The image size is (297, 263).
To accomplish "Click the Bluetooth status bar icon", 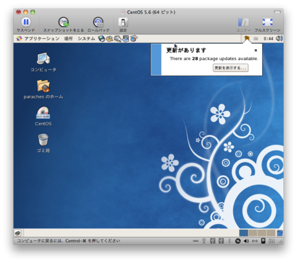I will click(x=229, y=241).
